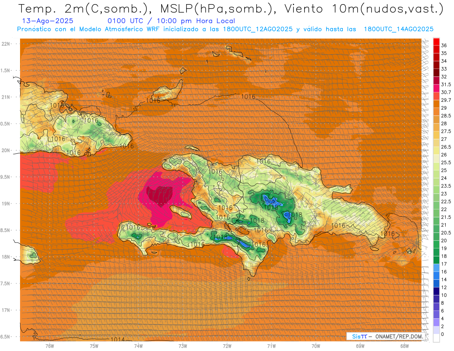Click the dark navy swatch between 10 and 12
Viewport: 454px width, 351px height.
click(436, 291)
